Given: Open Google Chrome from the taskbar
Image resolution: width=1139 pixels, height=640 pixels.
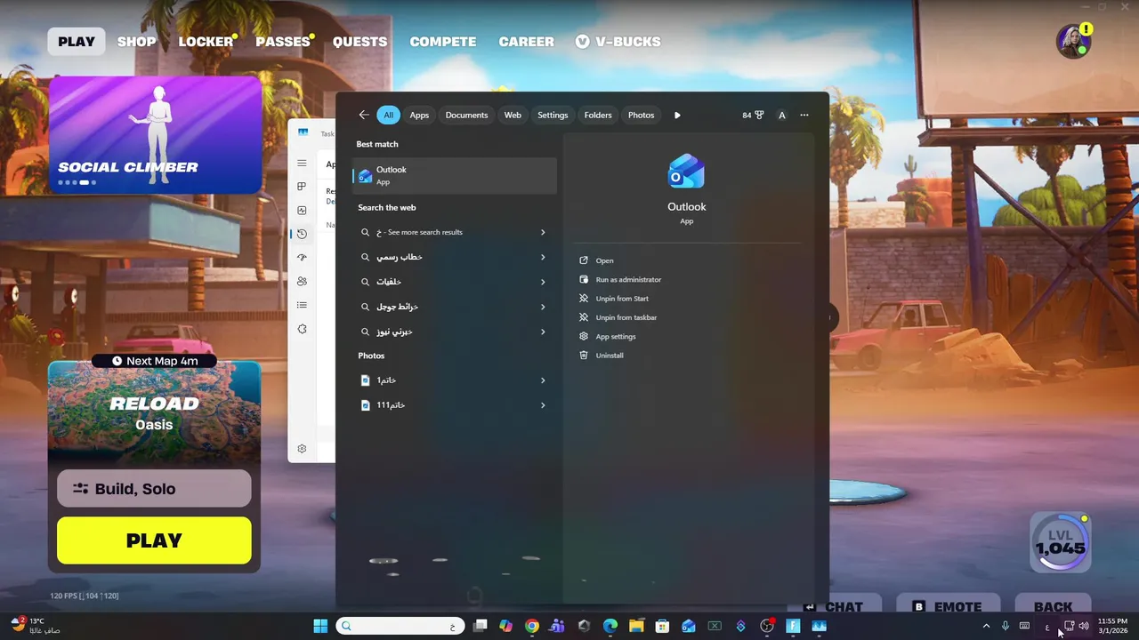Looking at the screenshot, I should click(531, 626).
